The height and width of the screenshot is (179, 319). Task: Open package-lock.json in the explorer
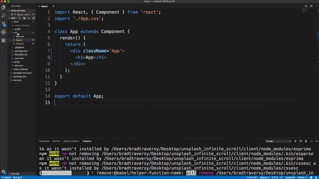click(x=22, y=73)
